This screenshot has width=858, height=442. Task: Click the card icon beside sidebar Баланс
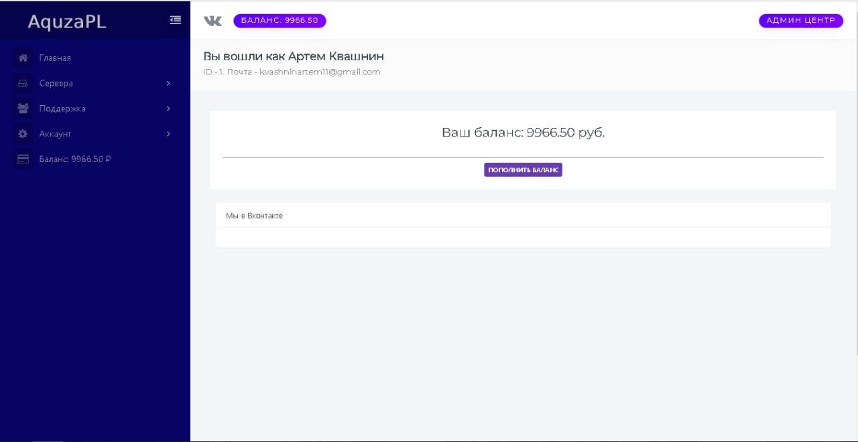[x=23, y=159]
